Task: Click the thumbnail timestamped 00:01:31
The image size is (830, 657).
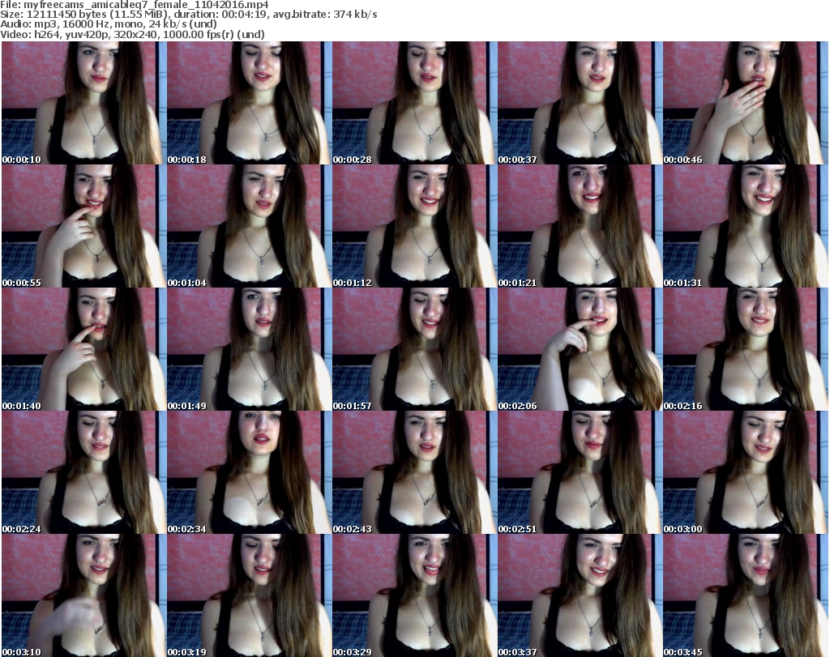Action: point(746,226)
